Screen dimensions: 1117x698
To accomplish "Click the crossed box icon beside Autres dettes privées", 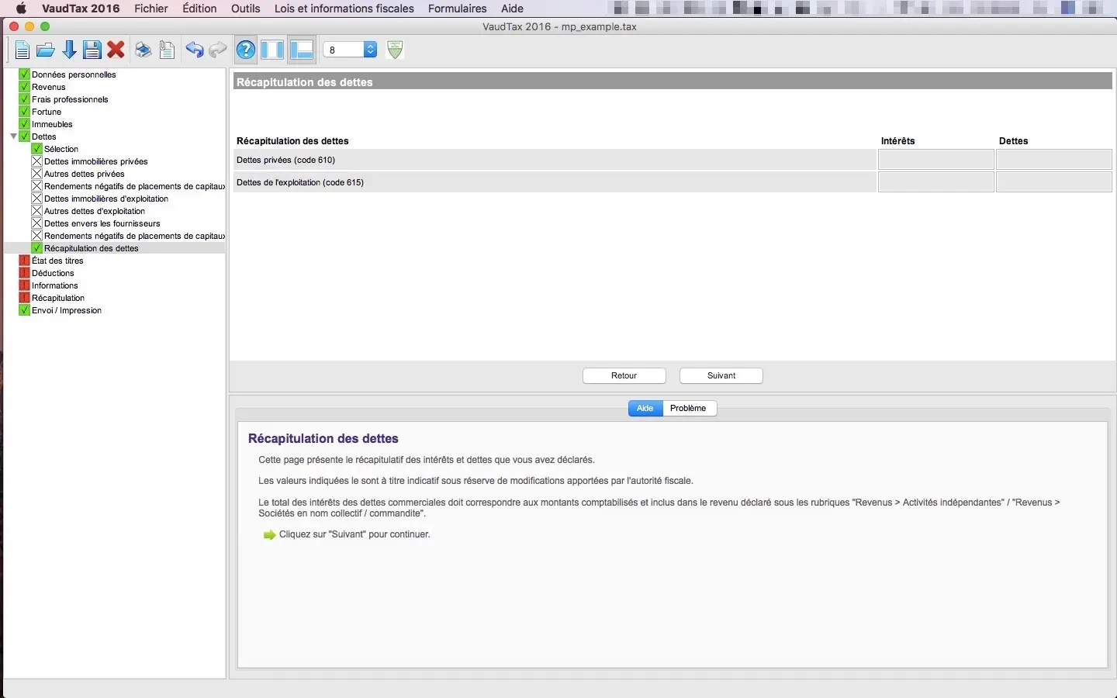I will pos(36,174).
